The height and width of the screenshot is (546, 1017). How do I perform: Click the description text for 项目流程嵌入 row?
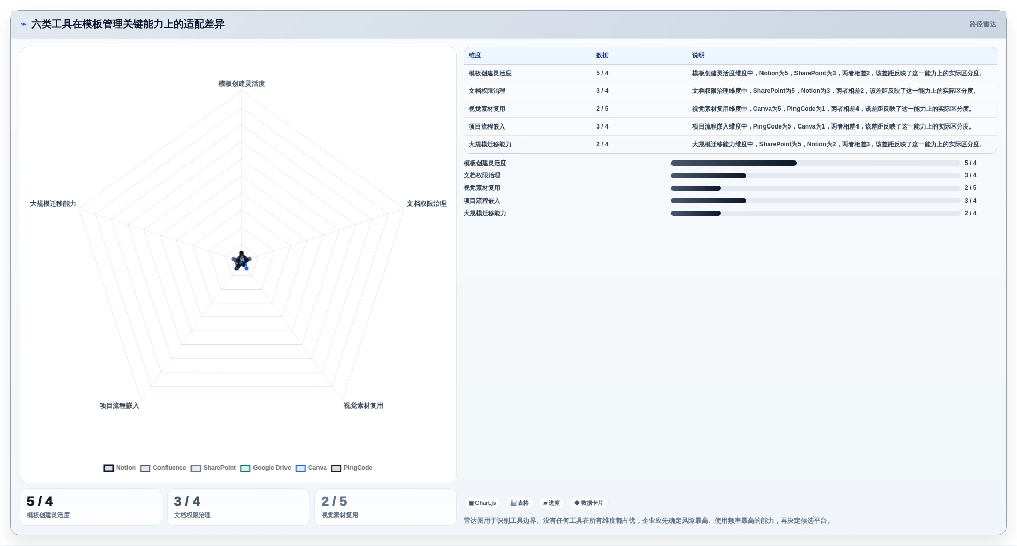[833, 127]
